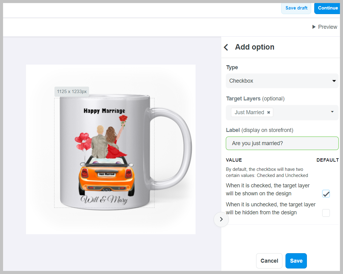The height and width of the screenshot is (274, 343).
Task: Tick the unchecked default value checkbox
Action: click(x=326, y=213)
